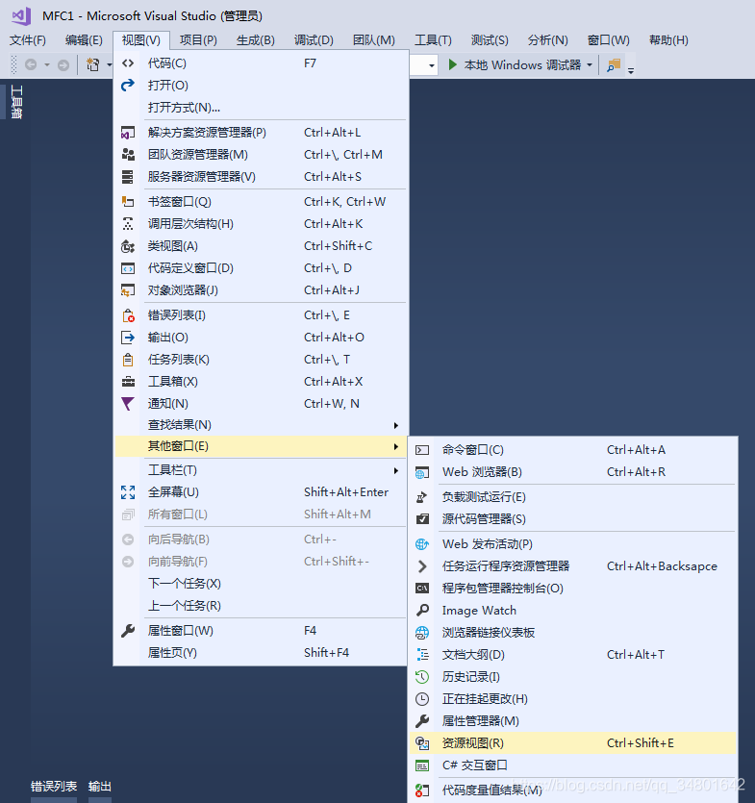The image size is (755, 803).
Task: Click the history clock icon beside 历史记录
Action: (422, 676)
